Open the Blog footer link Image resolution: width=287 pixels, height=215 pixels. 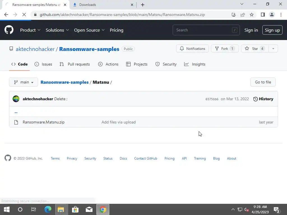pyautogui.click(x=216, y=158)
